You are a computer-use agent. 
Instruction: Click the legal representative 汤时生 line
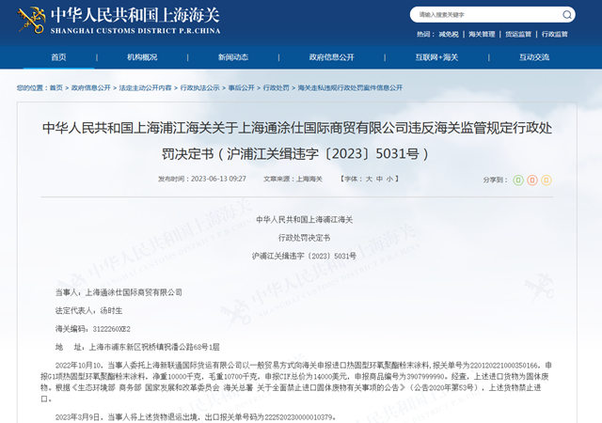[x=88, y=310]
